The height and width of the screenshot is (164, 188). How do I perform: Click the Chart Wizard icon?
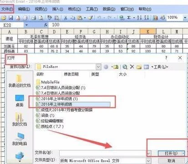point(155,18)
